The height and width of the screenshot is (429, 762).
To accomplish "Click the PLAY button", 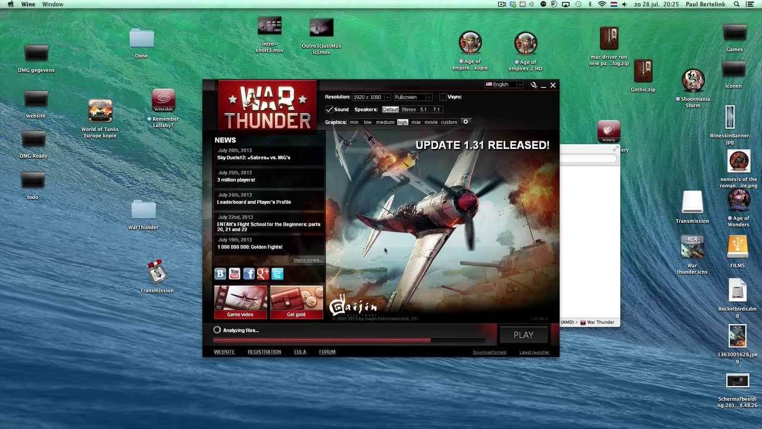I will click(x=524, y=335).
